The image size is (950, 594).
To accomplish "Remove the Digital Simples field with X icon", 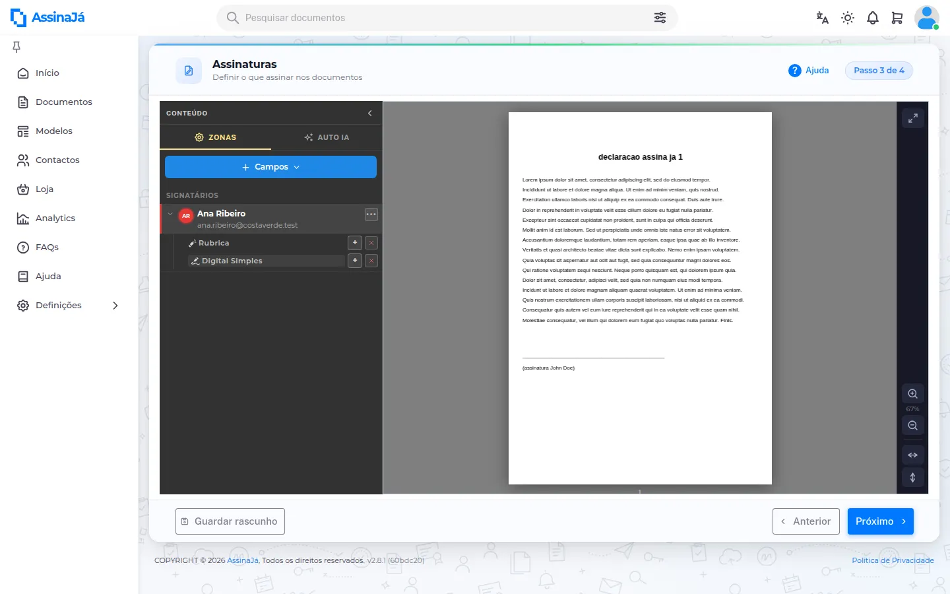I will click(x=371, y=261).
